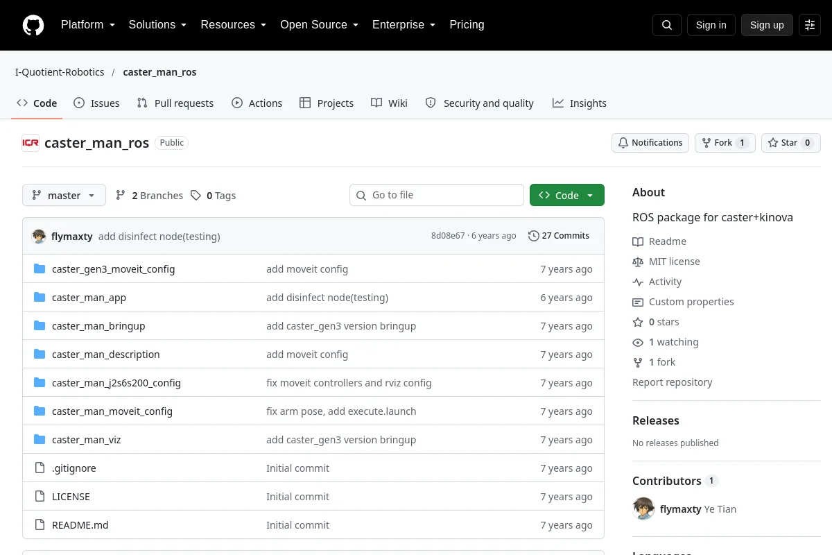Click the LICENSE file icon
Screen dimensions: 832x555
(x=40, y=497)
